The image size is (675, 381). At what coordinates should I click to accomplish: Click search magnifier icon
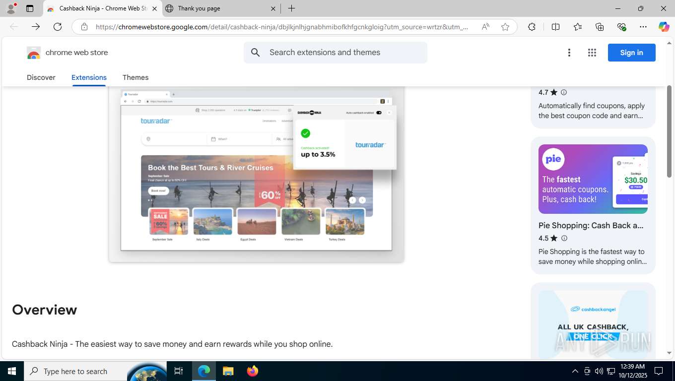(256, 53)
